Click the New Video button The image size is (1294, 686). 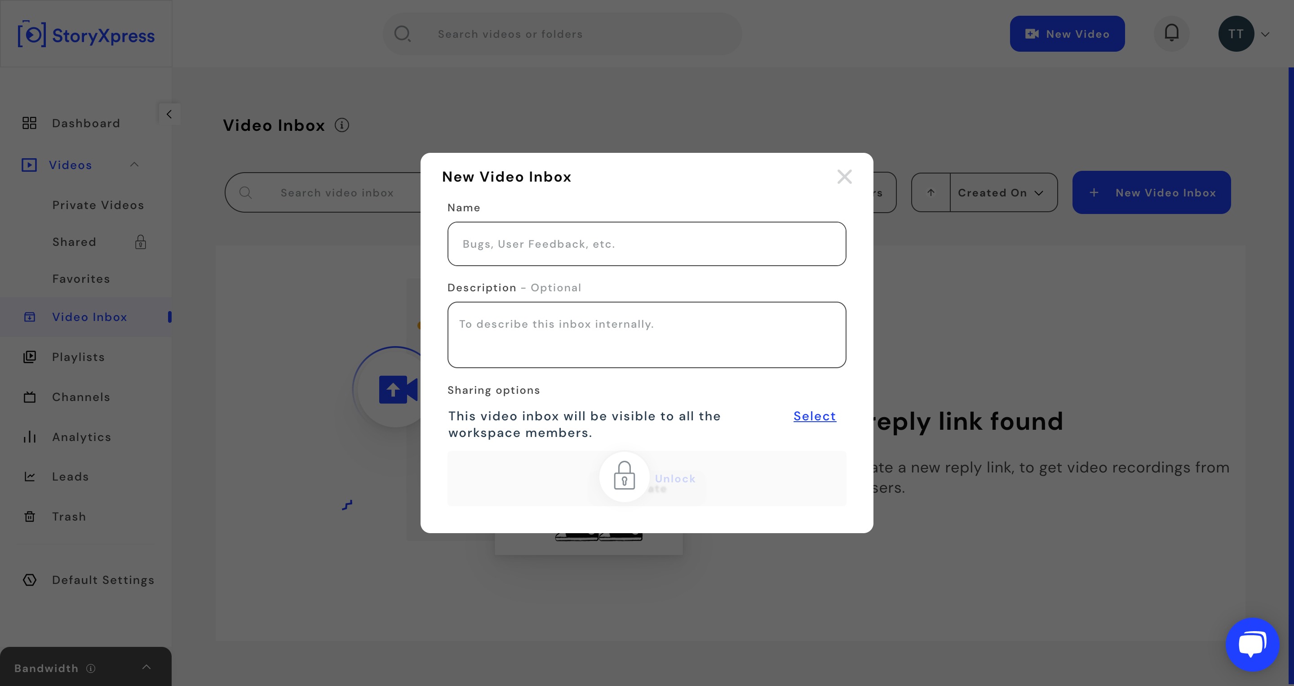click(1068, 34)
